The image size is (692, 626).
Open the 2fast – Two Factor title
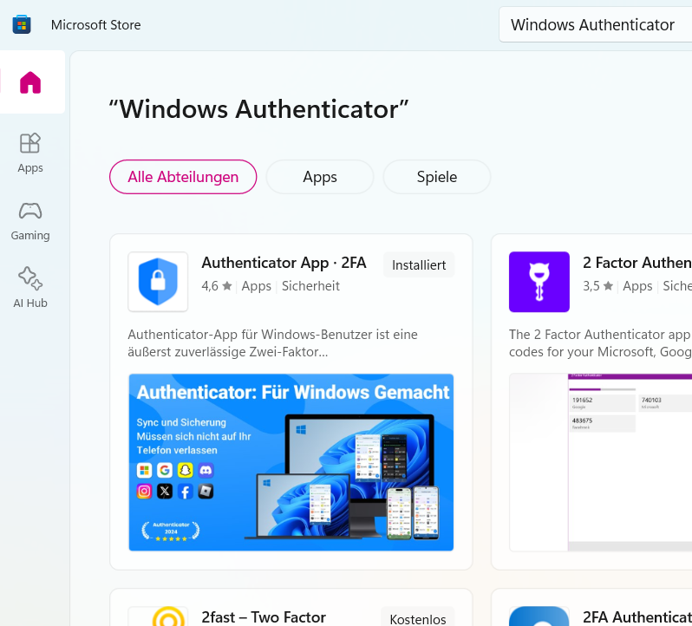click(264, 617)
